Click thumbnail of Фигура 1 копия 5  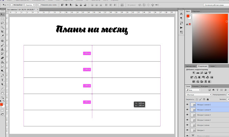(x=193, y=104)
